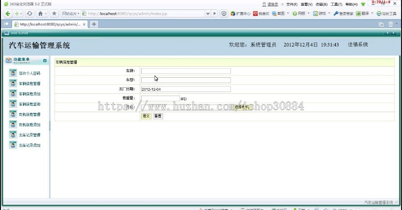This screenshot has width=402, height=210.
Task: Open 修改个人密码 in the sidebar
Action: (29, 73)
